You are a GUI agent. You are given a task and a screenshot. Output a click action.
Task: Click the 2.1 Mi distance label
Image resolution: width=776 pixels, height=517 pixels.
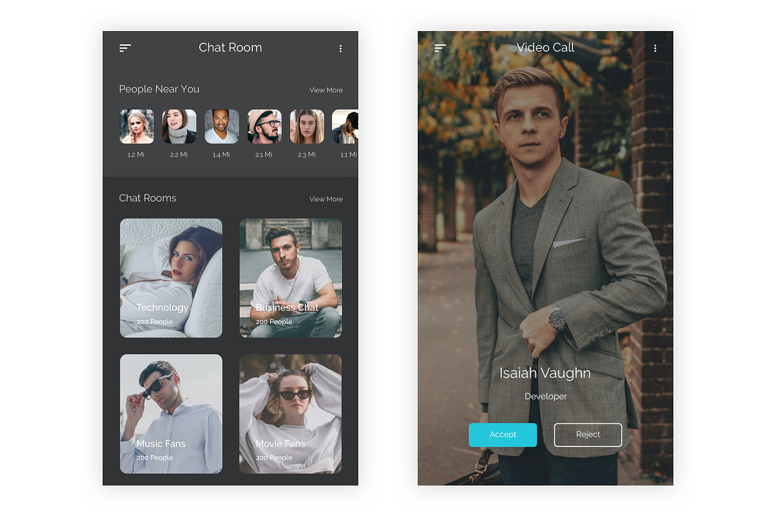click(264, 155)
